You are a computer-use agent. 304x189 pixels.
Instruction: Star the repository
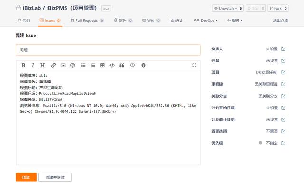pyautogui.click(x=253, y=8)
